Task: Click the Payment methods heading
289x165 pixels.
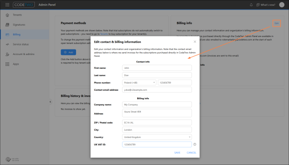Action: pyautogui.click(x=73, y=23)
